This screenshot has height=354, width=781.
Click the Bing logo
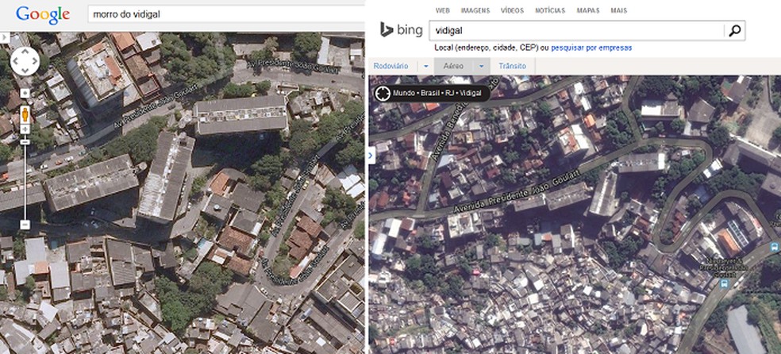[401, 30]
